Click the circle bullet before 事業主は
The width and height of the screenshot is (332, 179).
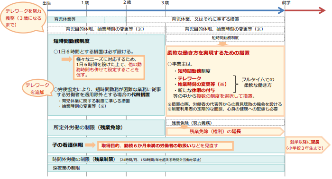click(170, 64)
